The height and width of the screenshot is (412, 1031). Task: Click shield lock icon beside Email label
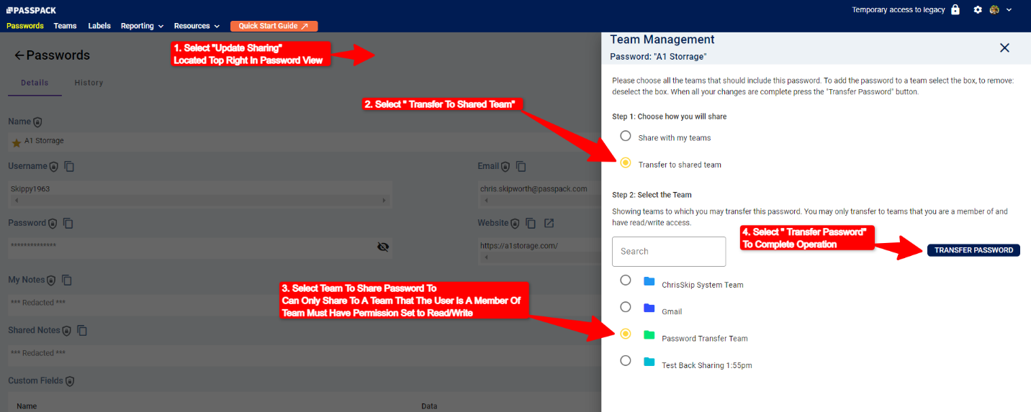[x=505, y=167]
